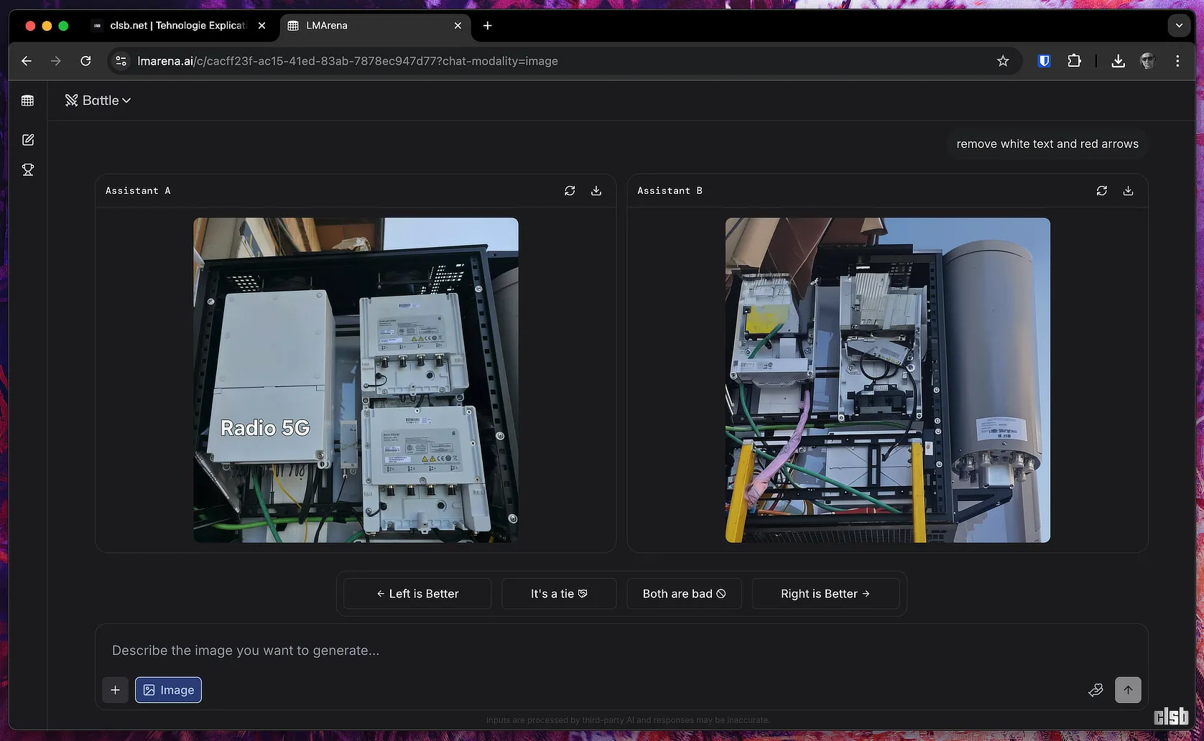1204x741 pixels.
Task: Select Both are bad option
Action: click(684, 594)
